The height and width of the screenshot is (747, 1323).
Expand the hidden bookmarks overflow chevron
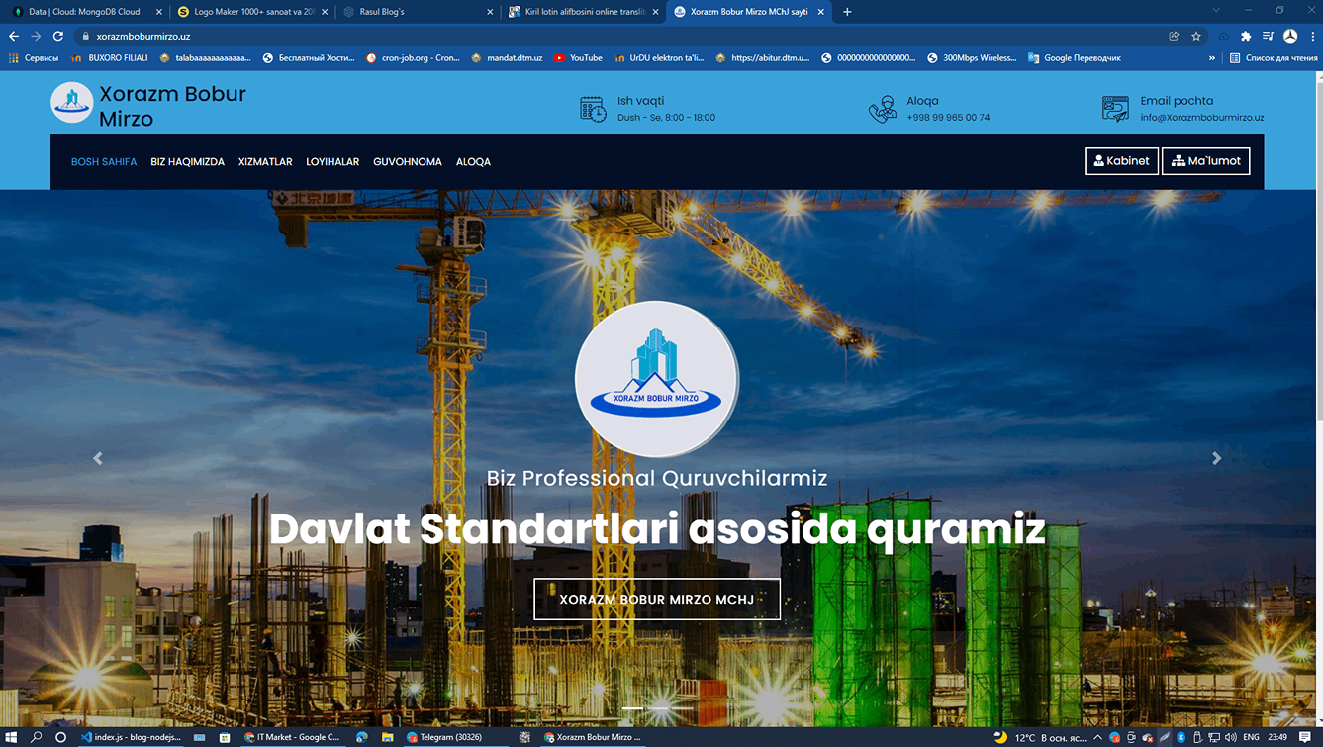tap(1211, 58)
